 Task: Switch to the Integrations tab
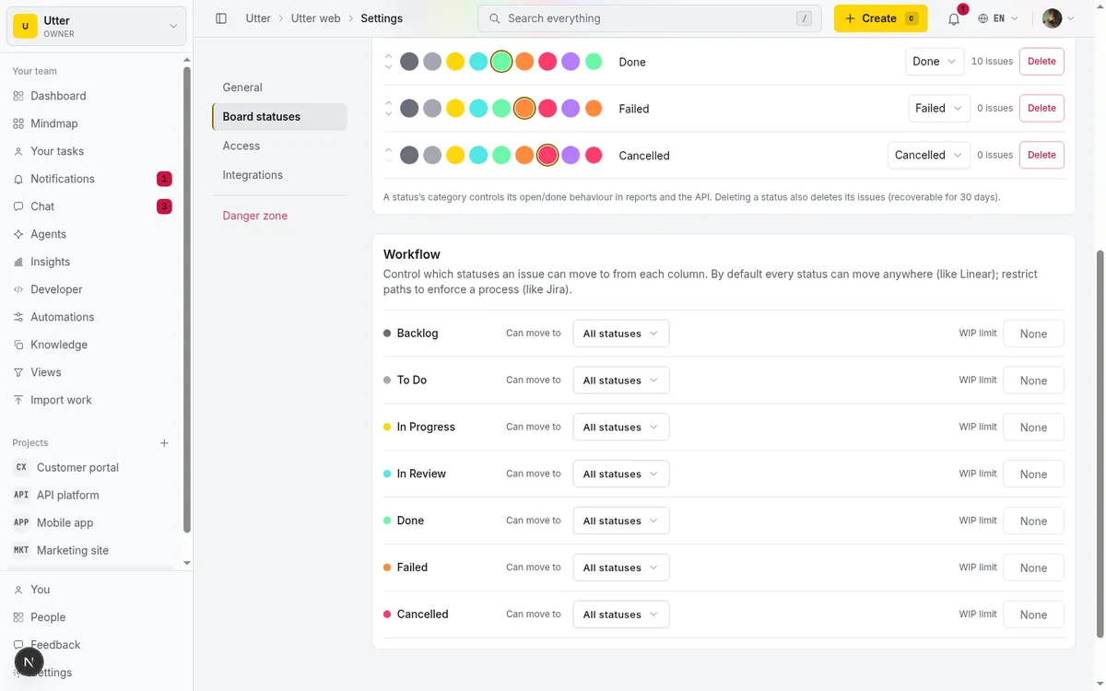point(279,175)
